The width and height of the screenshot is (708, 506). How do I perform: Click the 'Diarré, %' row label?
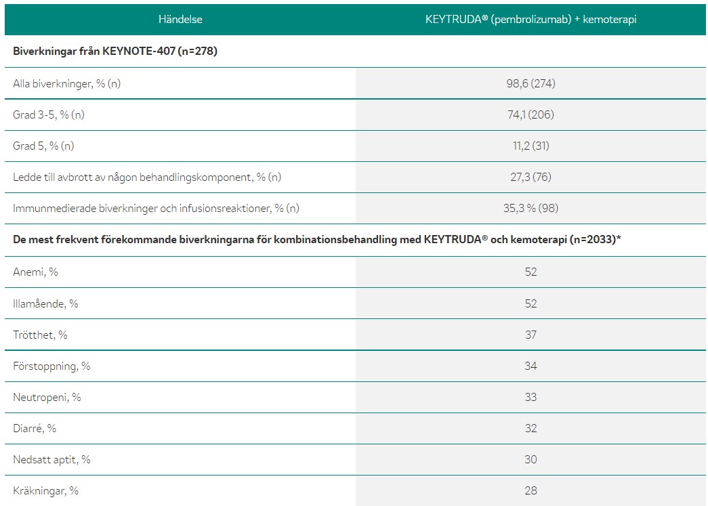(x=35, y=428)
